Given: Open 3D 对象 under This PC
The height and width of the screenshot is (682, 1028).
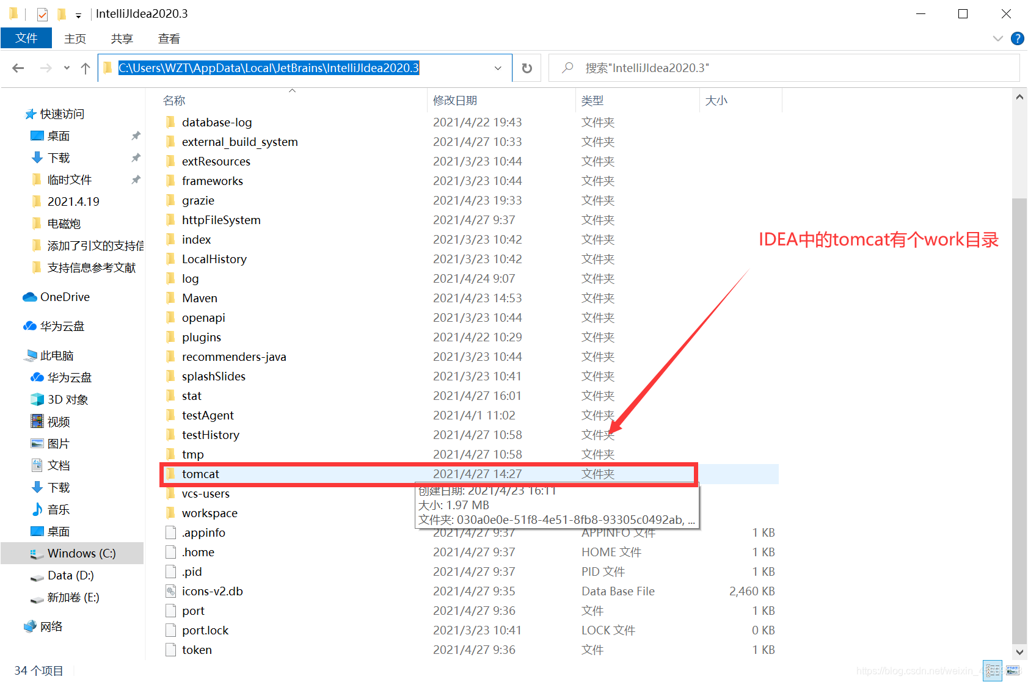Looking at the screenshot, I should [68, 400].
